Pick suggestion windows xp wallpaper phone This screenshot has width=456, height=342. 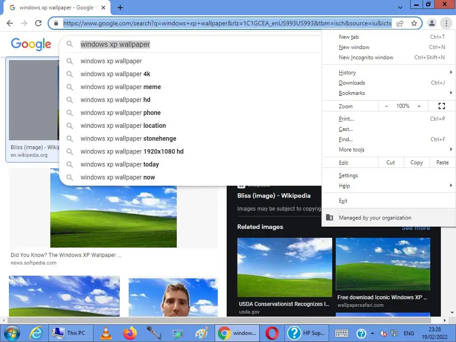pos(191,113)
